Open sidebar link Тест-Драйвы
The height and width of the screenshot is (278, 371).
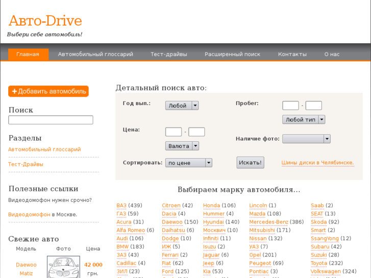(x=26, y=164)
